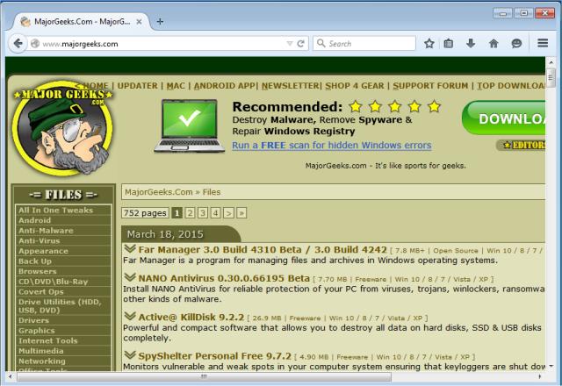Click the MajorGeeks.Com breadcrumb link
The image size is (562, 386).
[x=158, y=192]
